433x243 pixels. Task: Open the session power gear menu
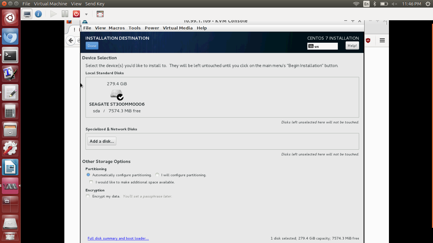(428, 4)
